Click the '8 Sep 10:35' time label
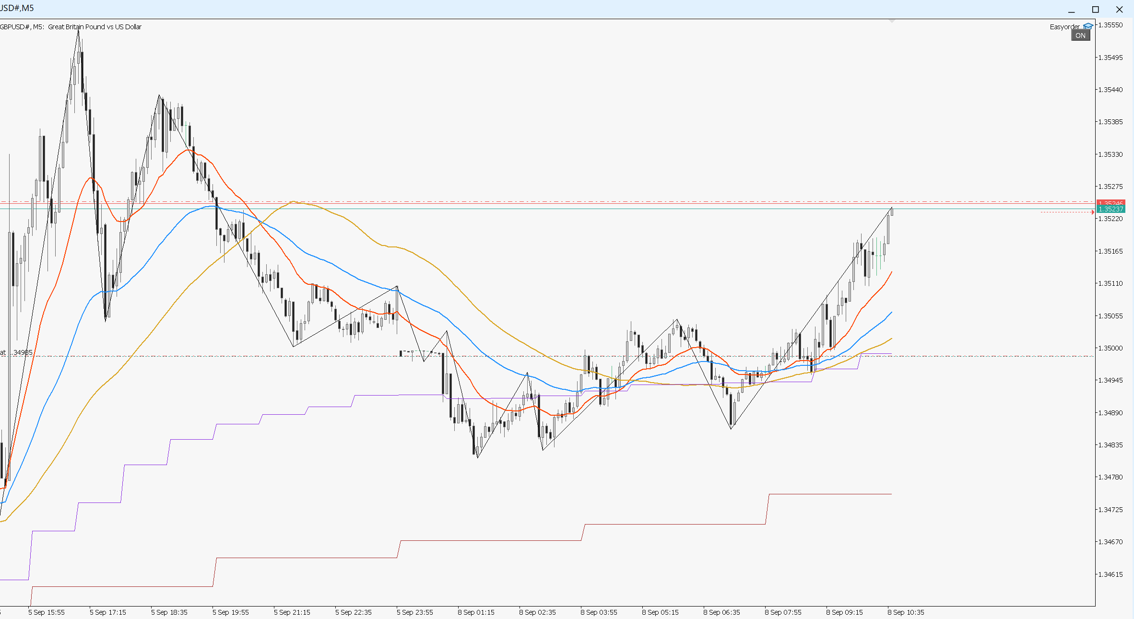The height and width of the screenshot is (619, 1134). (906, 612)
